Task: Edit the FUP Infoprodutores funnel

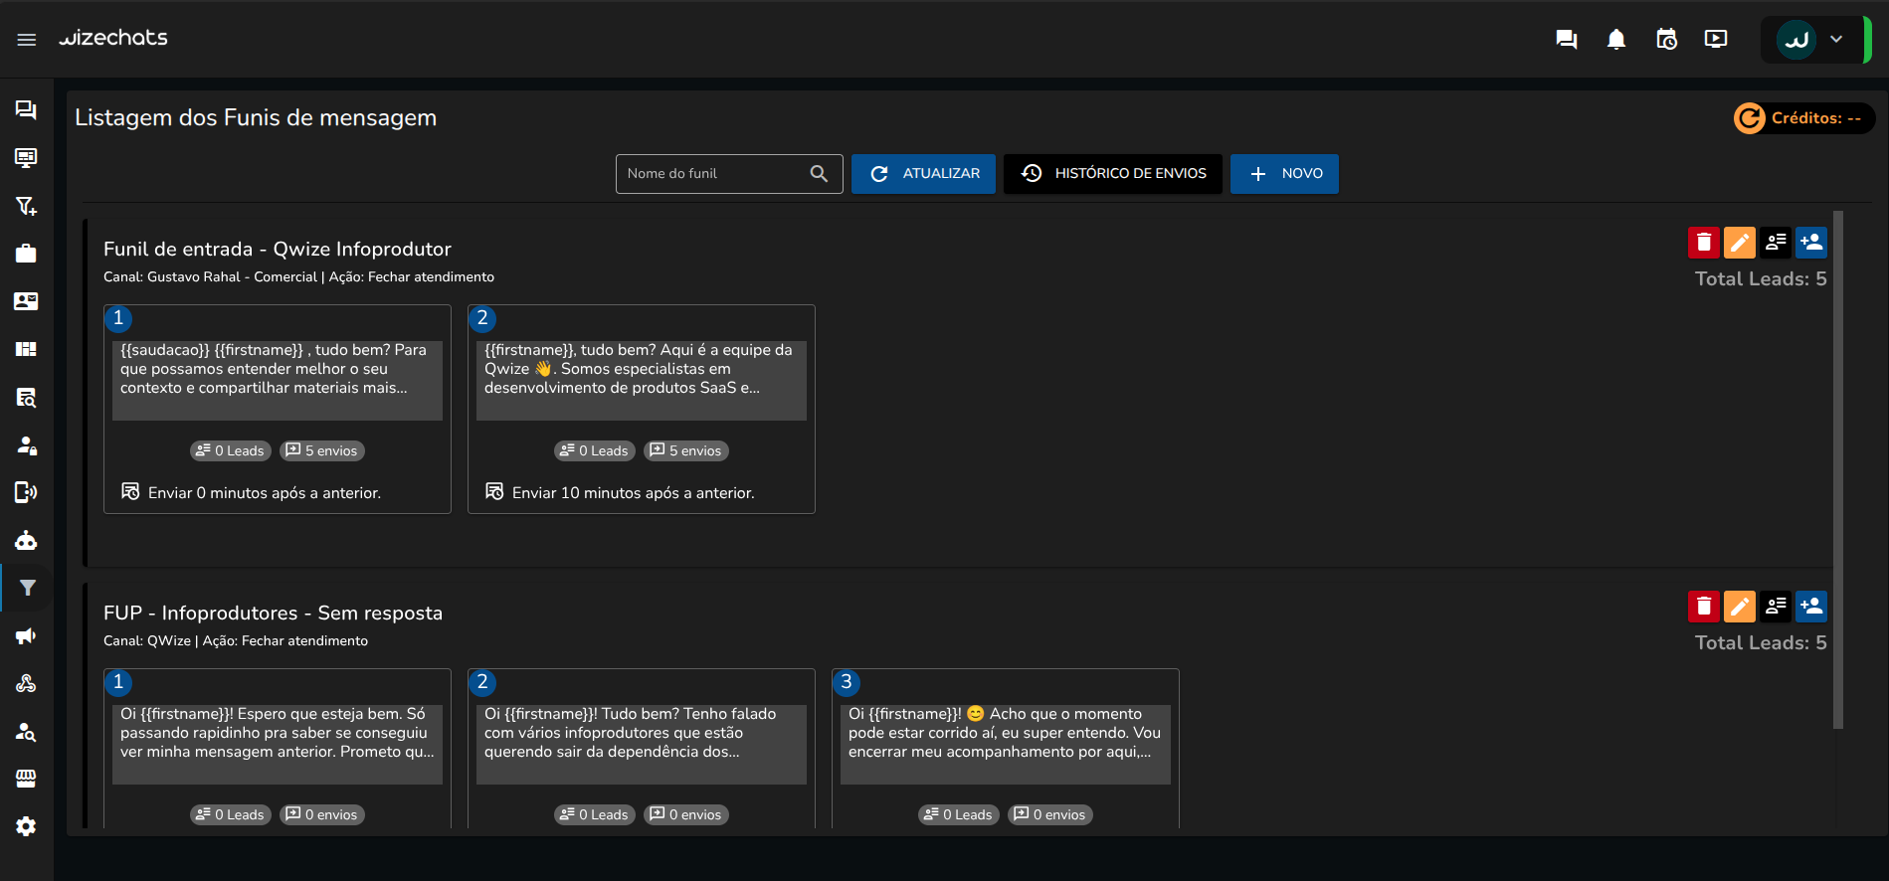Action: [1740, 606]
